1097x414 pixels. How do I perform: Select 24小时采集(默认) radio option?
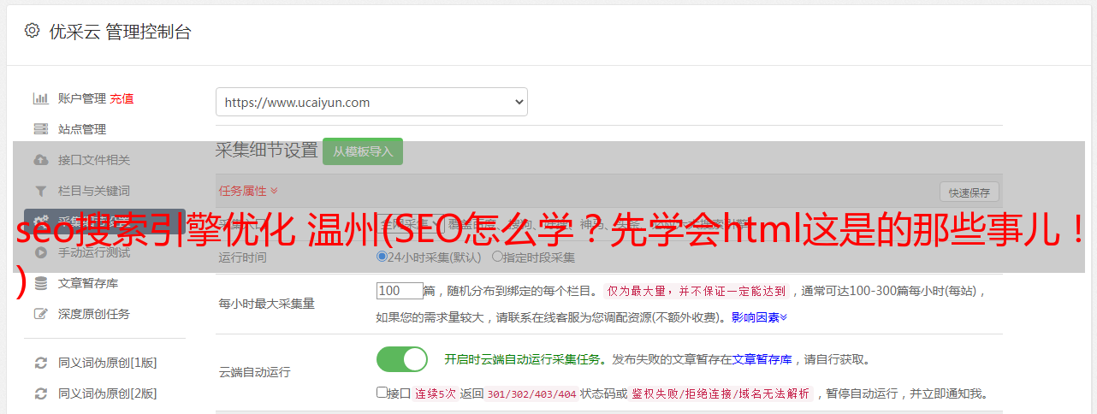tap(382, 257)
